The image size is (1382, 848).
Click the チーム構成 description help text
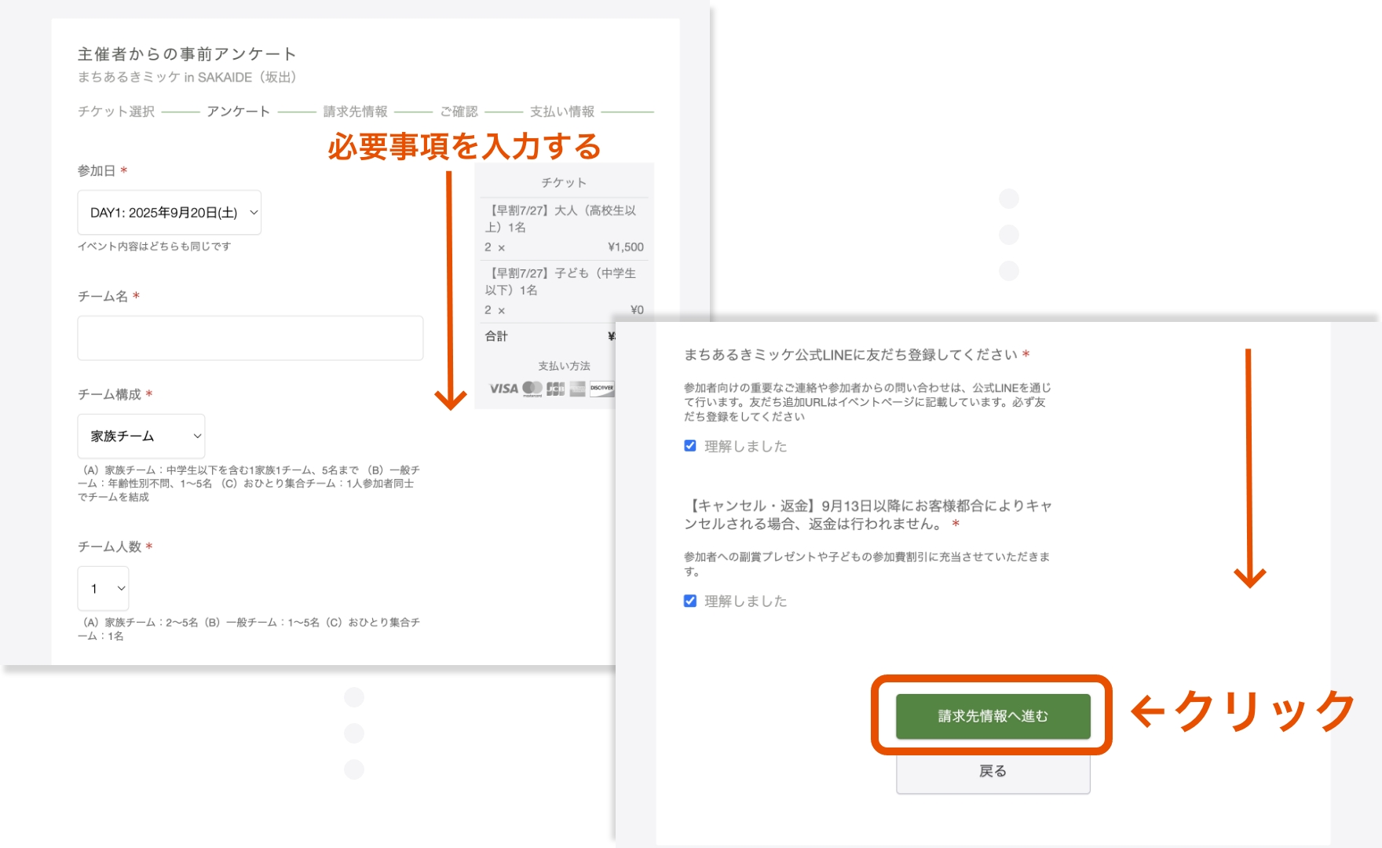(x=249, y=483)
